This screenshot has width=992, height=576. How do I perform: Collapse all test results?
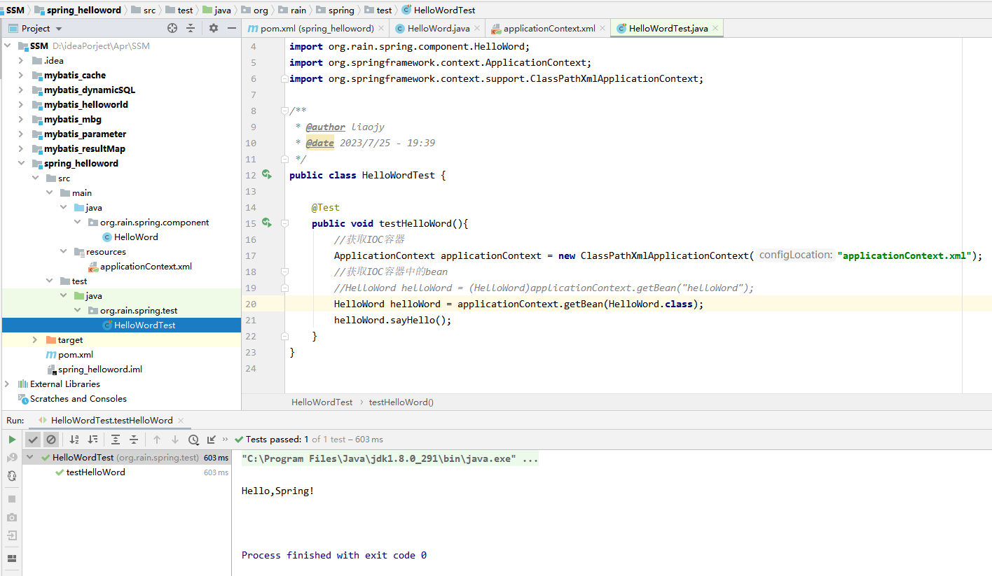coord(134,440)
